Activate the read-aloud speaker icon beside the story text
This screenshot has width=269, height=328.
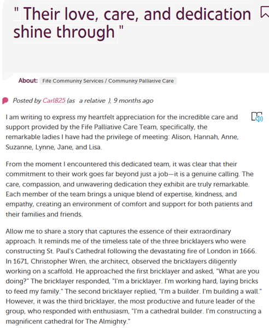pyautogui.click(x=257, y=117)
